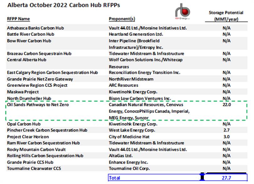Select 'Central Alberta Hub' cell

(x=27, y=60)
